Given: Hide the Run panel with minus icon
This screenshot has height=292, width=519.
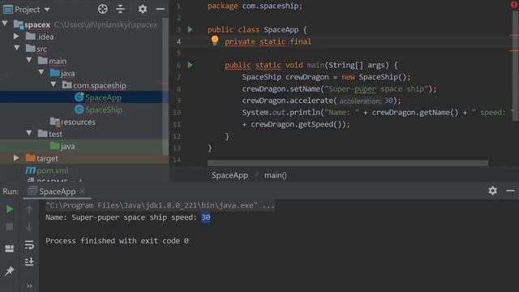Looking at the screenshot, I should coord(510,191).
